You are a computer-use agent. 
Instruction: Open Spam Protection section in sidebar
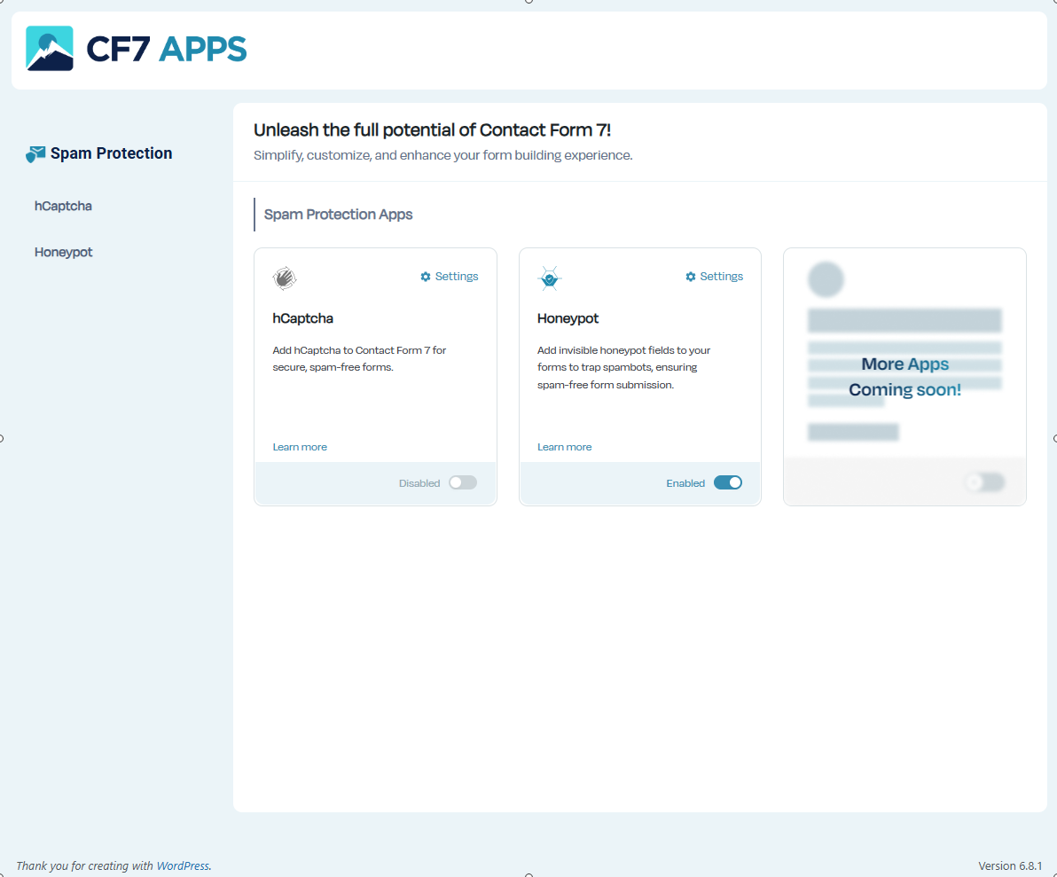[x=111, y=153]
